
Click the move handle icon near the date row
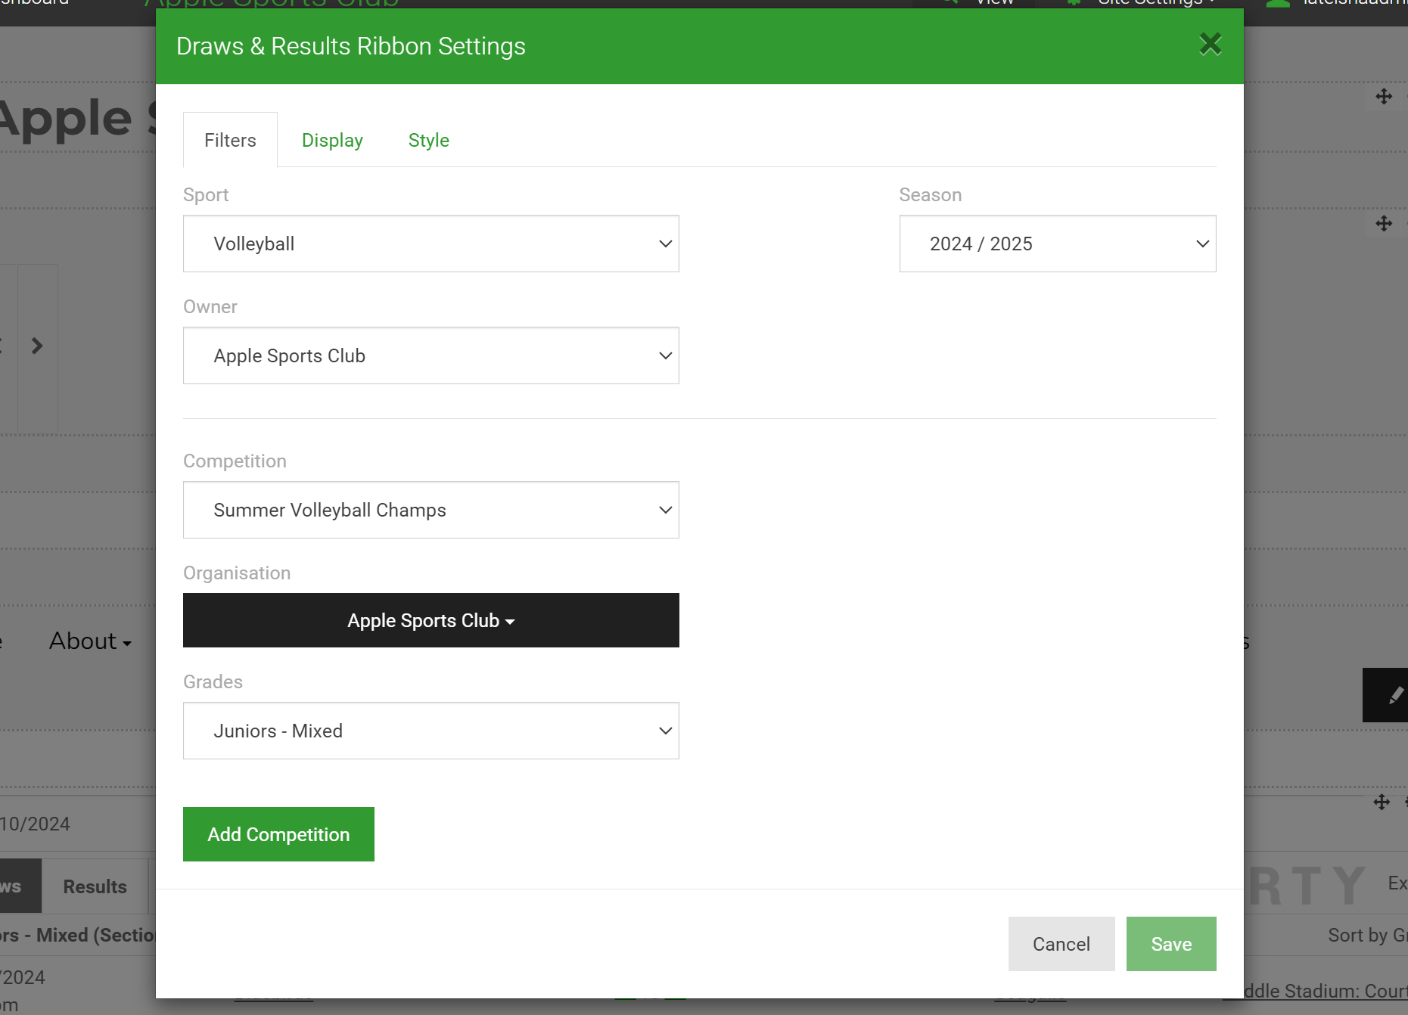1382,802
